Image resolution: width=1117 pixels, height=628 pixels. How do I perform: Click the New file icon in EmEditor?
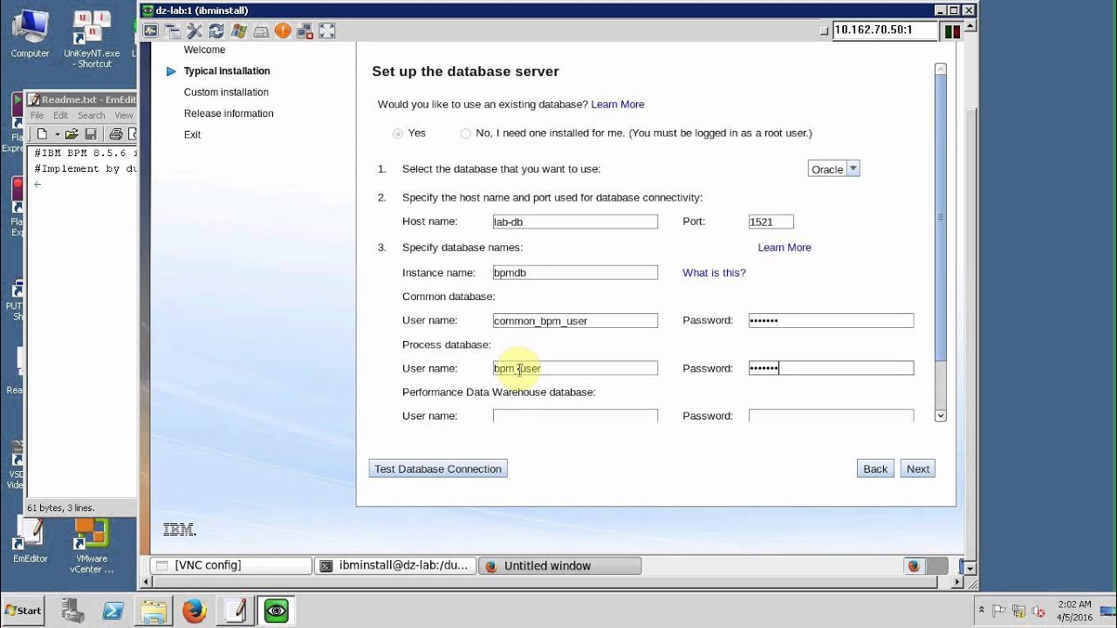41,134
